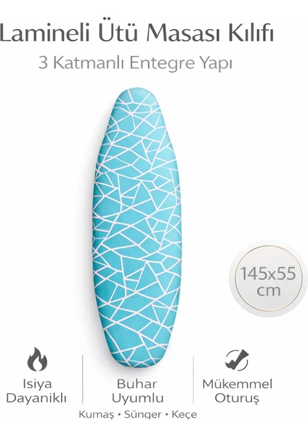Click the title Lamineli Ütü Masası Kılıfı
Screen dimensions: 308x436
coord(137,32)
